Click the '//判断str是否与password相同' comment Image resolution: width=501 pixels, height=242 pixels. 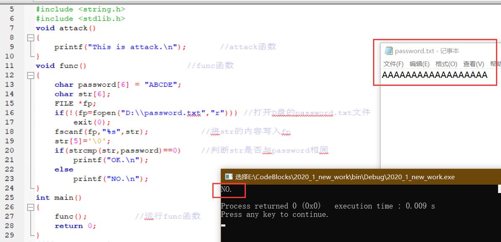[x=265, y=150]
